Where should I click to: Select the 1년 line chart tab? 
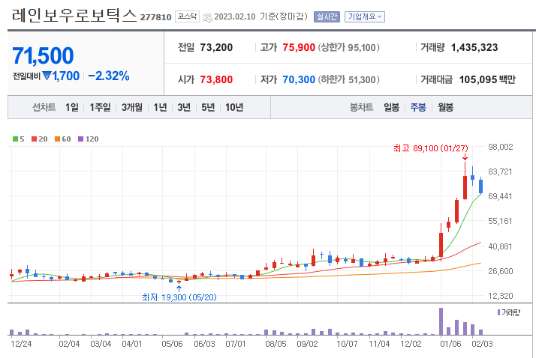click(160, 107)
